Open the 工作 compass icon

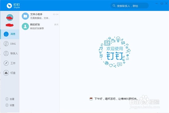(6, 63)
